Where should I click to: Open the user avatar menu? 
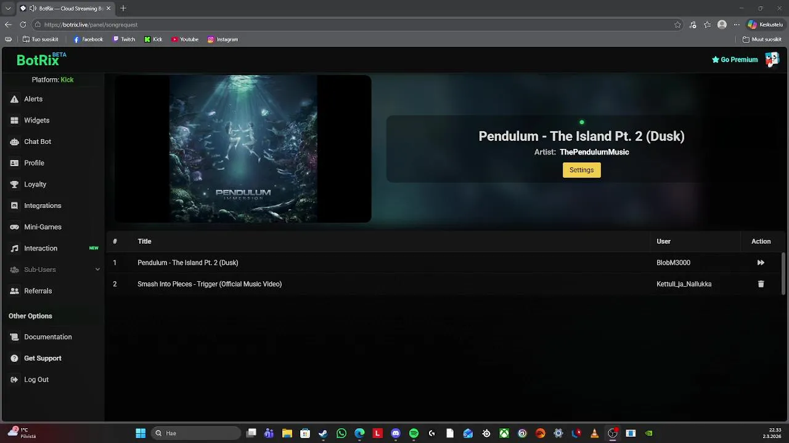772,59
